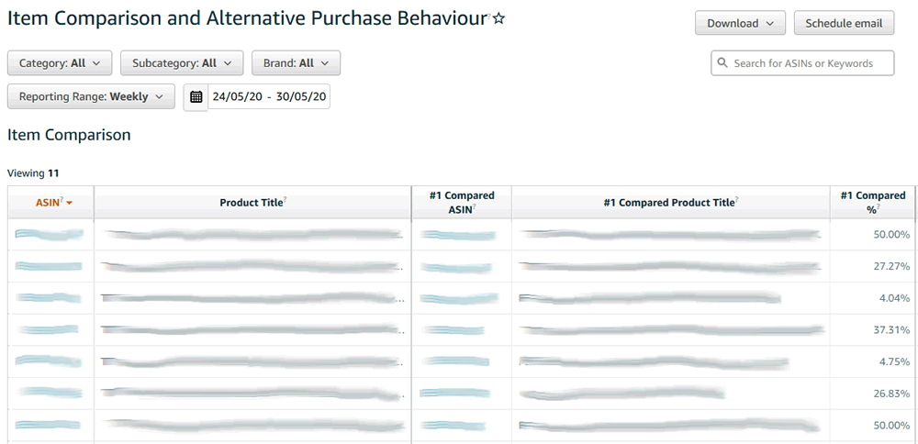Open the Download dropdown button
Viewport: 918px width, 444px height.
coord(740,24)
